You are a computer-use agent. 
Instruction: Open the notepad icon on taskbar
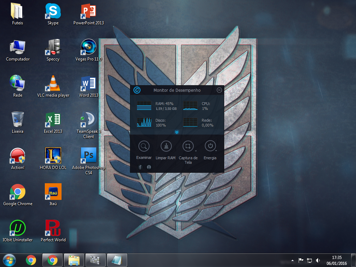coord(117,260)
